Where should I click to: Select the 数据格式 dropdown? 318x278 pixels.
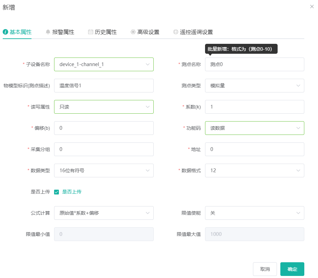pyautogui.click(x=254, y=170)
